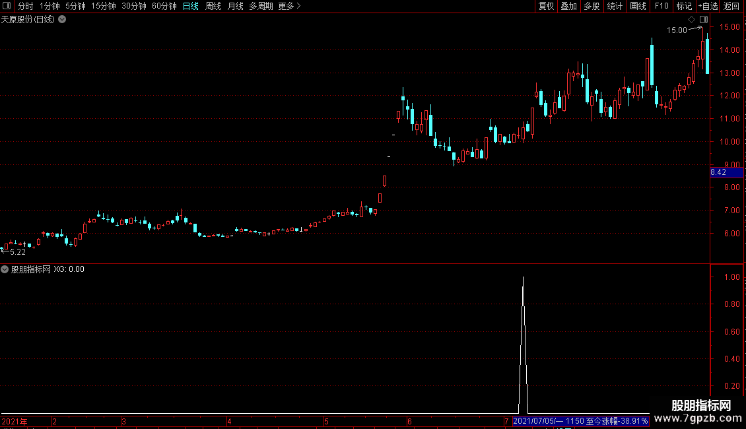The width and height of the screenshot is (746, 429).
Task: Click the XG signal spike in indicator panel
Action: (x=523, y=345)
